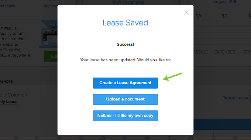Open the Applicants section
The height and width of the screenshot is (140, 251).
click(51, 6)
